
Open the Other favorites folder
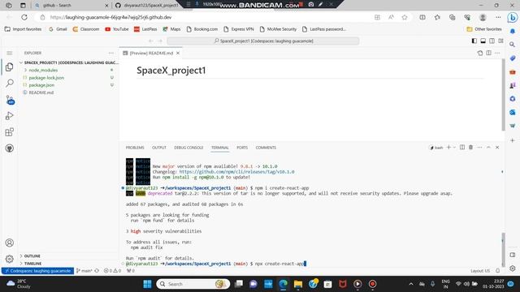(484, 29)
